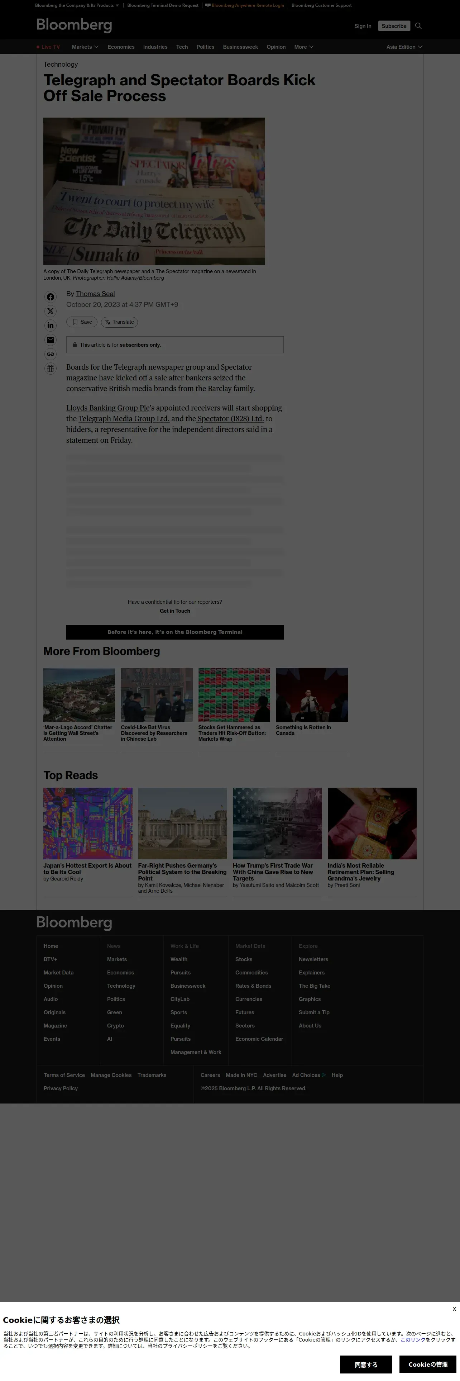Share the article by email
This screenshot has height=1381, width=460.
51,340
